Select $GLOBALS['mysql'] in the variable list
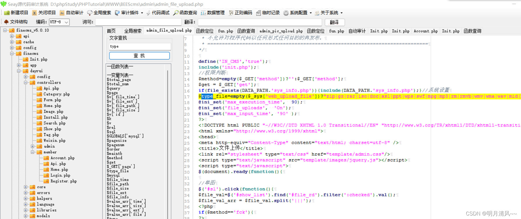This screenshot has height=219, width=521. pos(125,136)
